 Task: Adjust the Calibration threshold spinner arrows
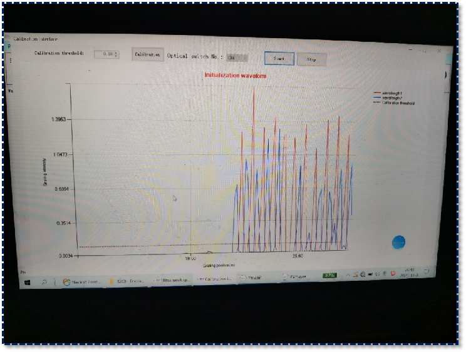click(116, 54)
